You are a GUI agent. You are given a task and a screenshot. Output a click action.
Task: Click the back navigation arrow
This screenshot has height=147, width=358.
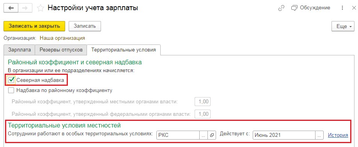(x=11, y=8)
